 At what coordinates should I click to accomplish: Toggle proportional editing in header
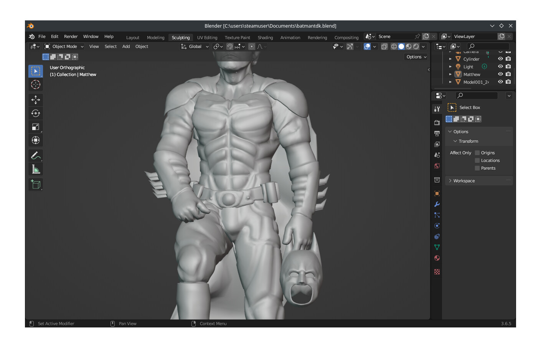pos(252,46)
